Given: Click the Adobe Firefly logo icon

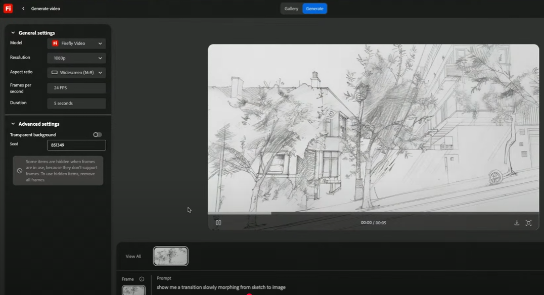Looking at the screenshot, I should pyautogui.click(x=8, y=9).
